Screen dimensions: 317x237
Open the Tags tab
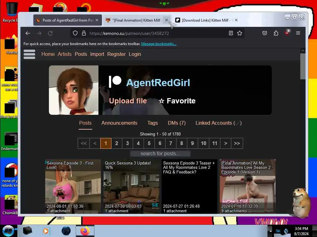click(x=152, y=123)
